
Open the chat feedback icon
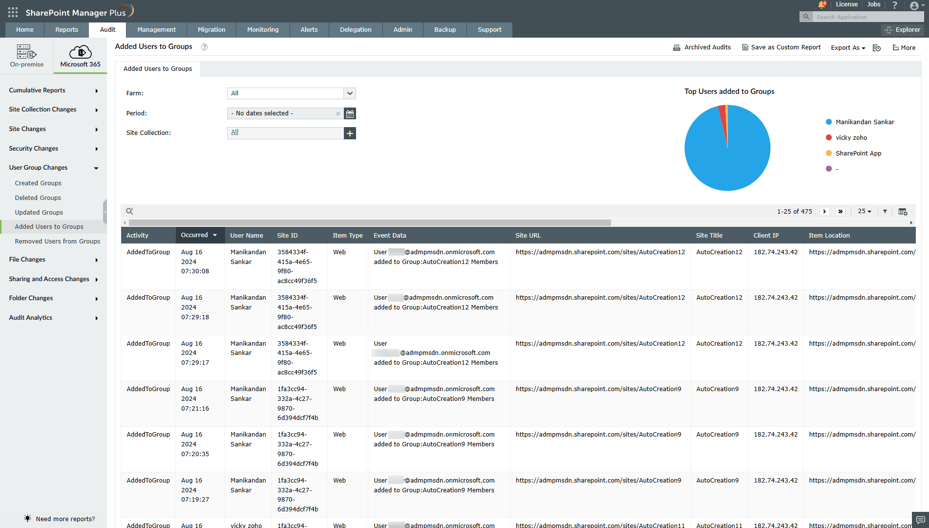click(x=920, y=519)
